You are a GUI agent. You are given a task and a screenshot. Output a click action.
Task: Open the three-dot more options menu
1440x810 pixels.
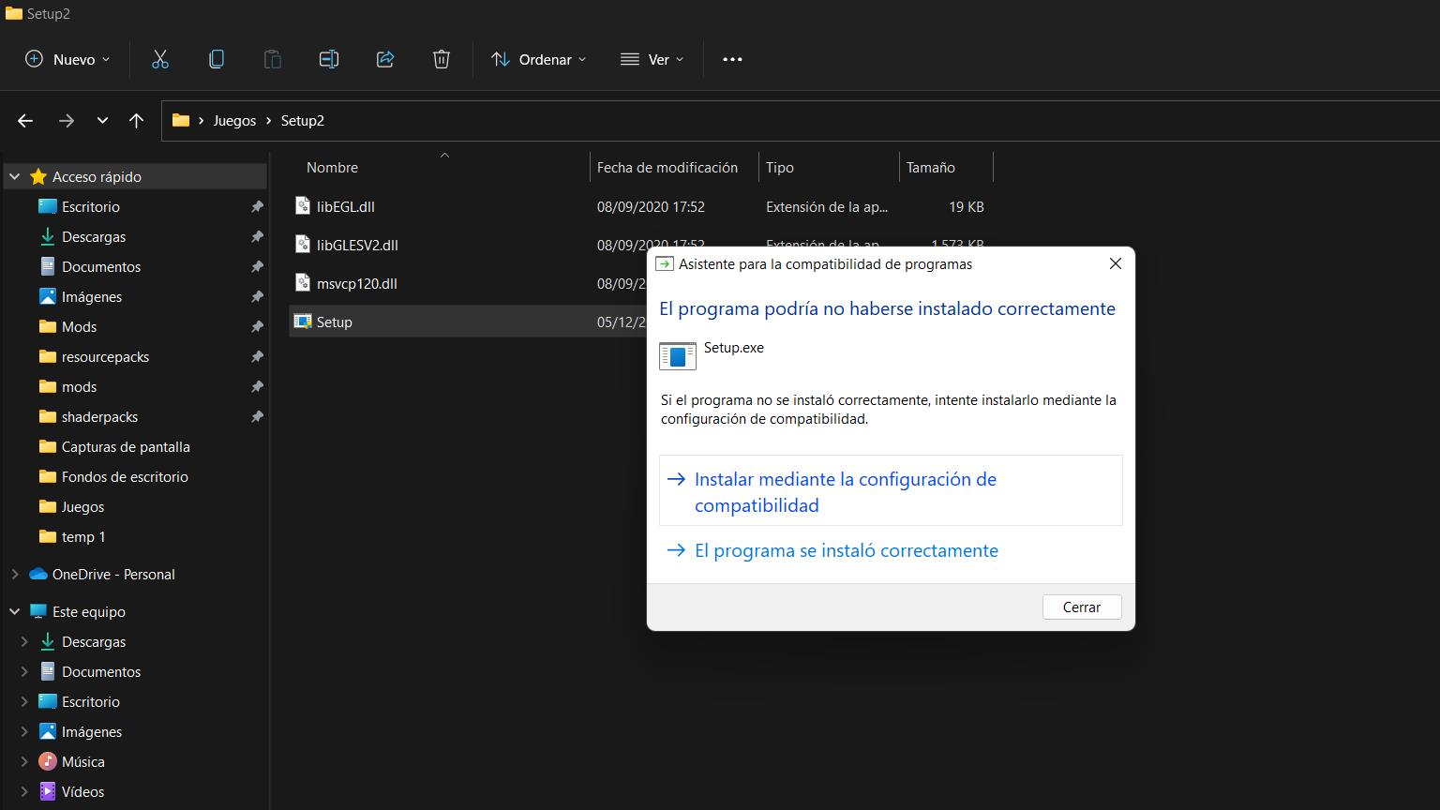[x=732, y=59]
